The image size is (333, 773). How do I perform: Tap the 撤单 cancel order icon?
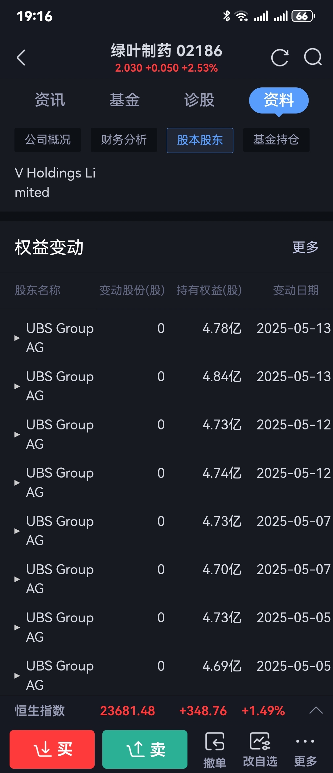[215, 750]
